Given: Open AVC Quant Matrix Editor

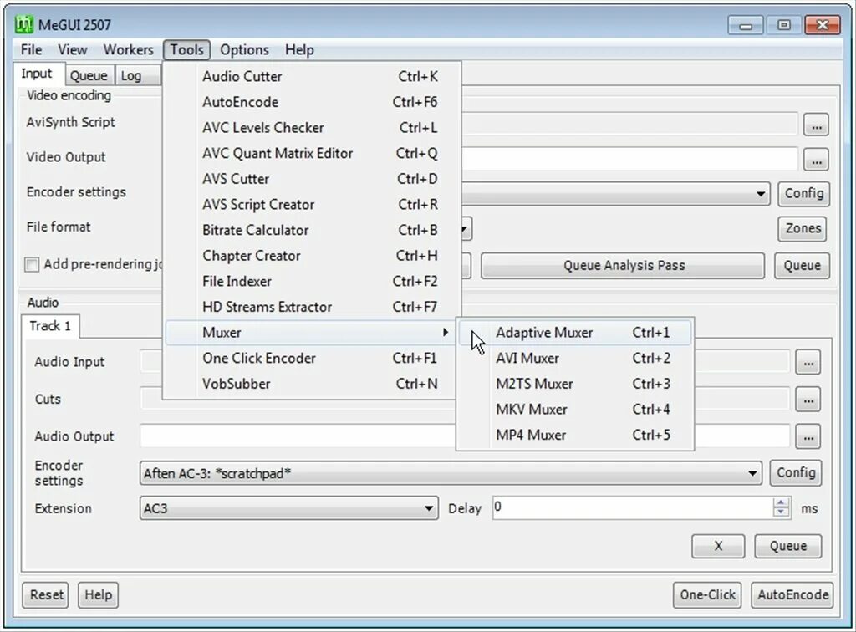Looking at the screenshot, I should [313, 153].
